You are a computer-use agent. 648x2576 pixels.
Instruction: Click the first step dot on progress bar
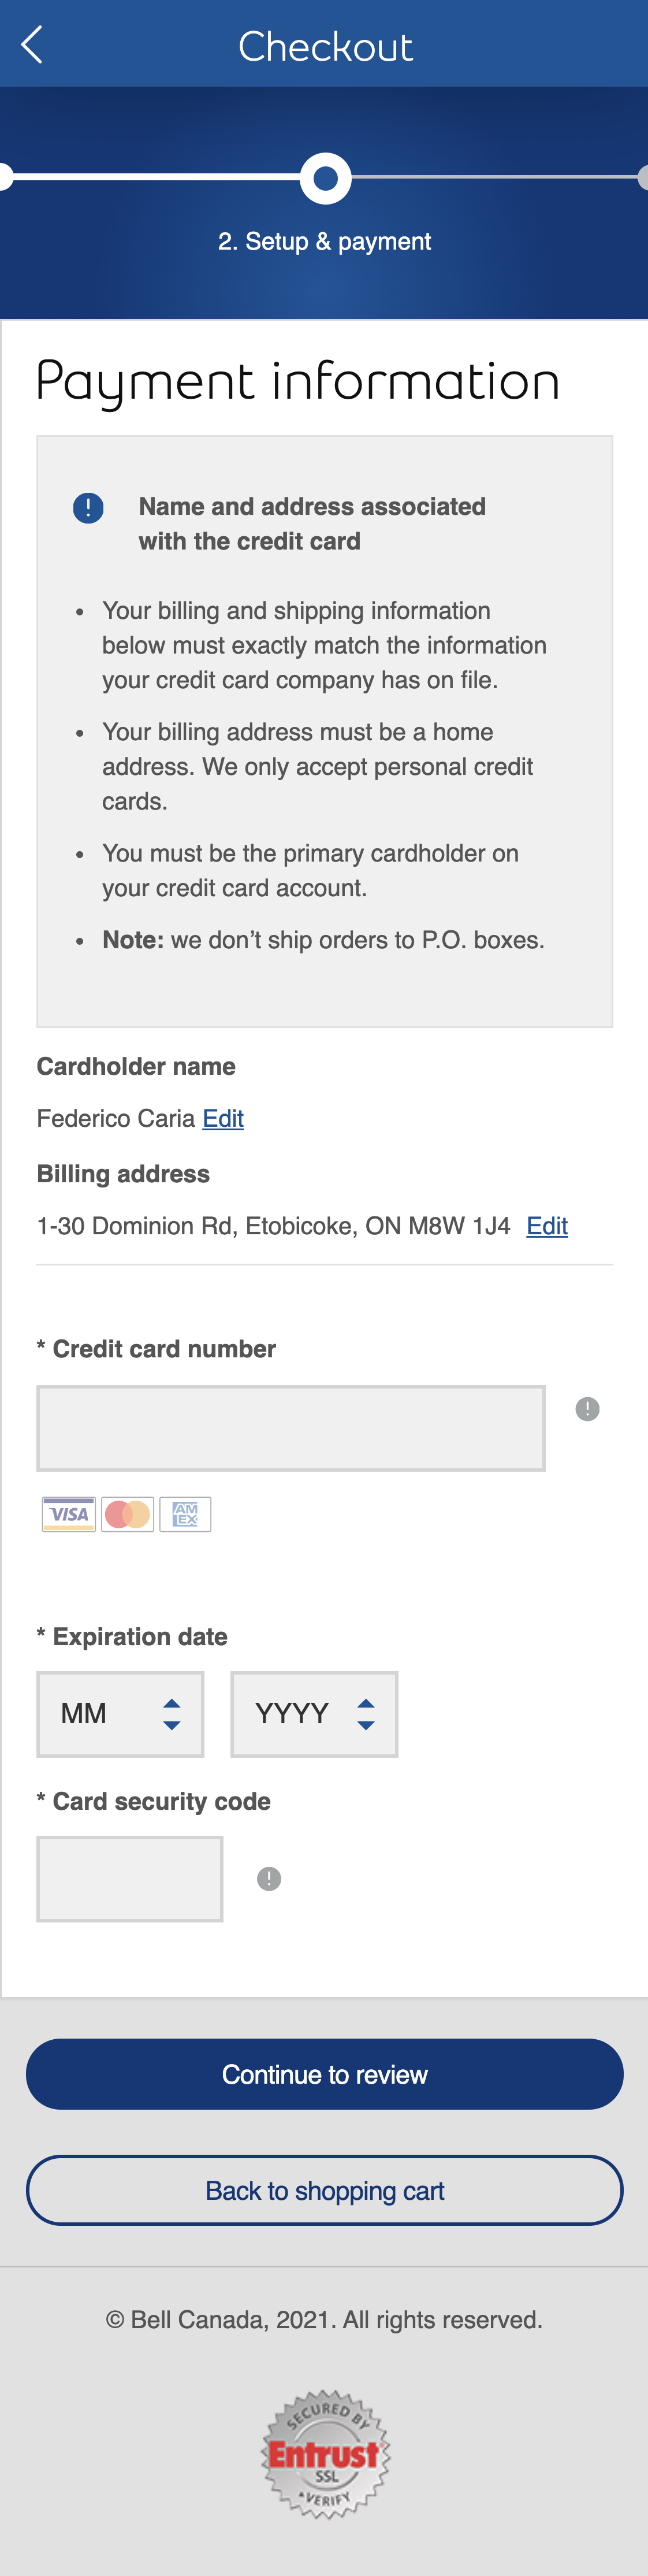[x=4, y=178]
